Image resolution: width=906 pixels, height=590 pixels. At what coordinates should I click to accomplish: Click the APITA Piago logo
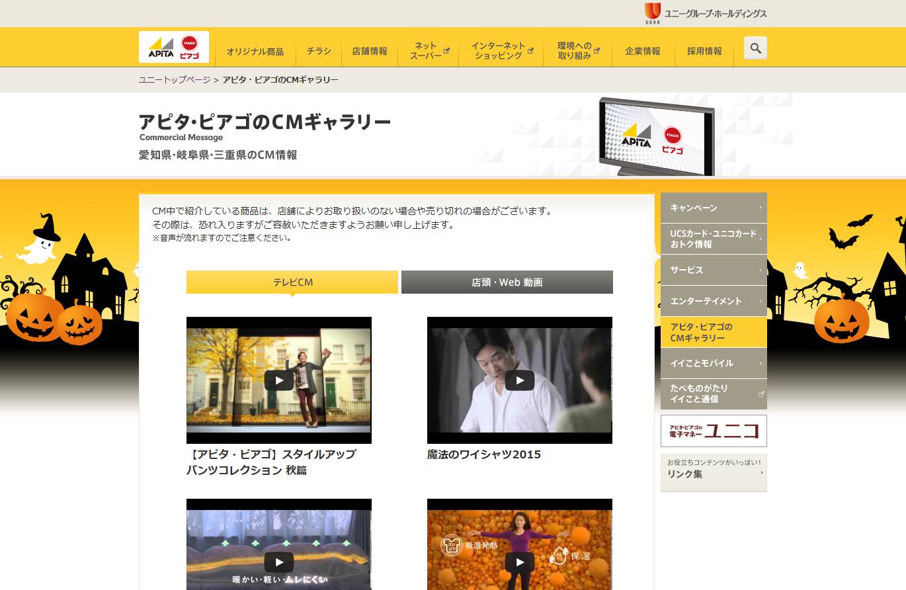coord(174,47)
